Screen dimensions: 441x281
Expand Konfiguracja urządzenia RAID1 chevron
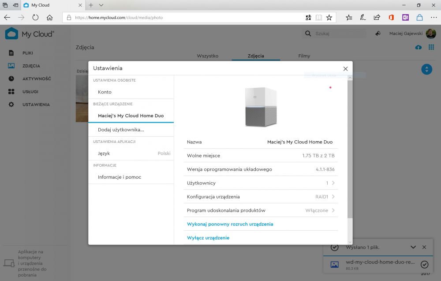(333, 197)
